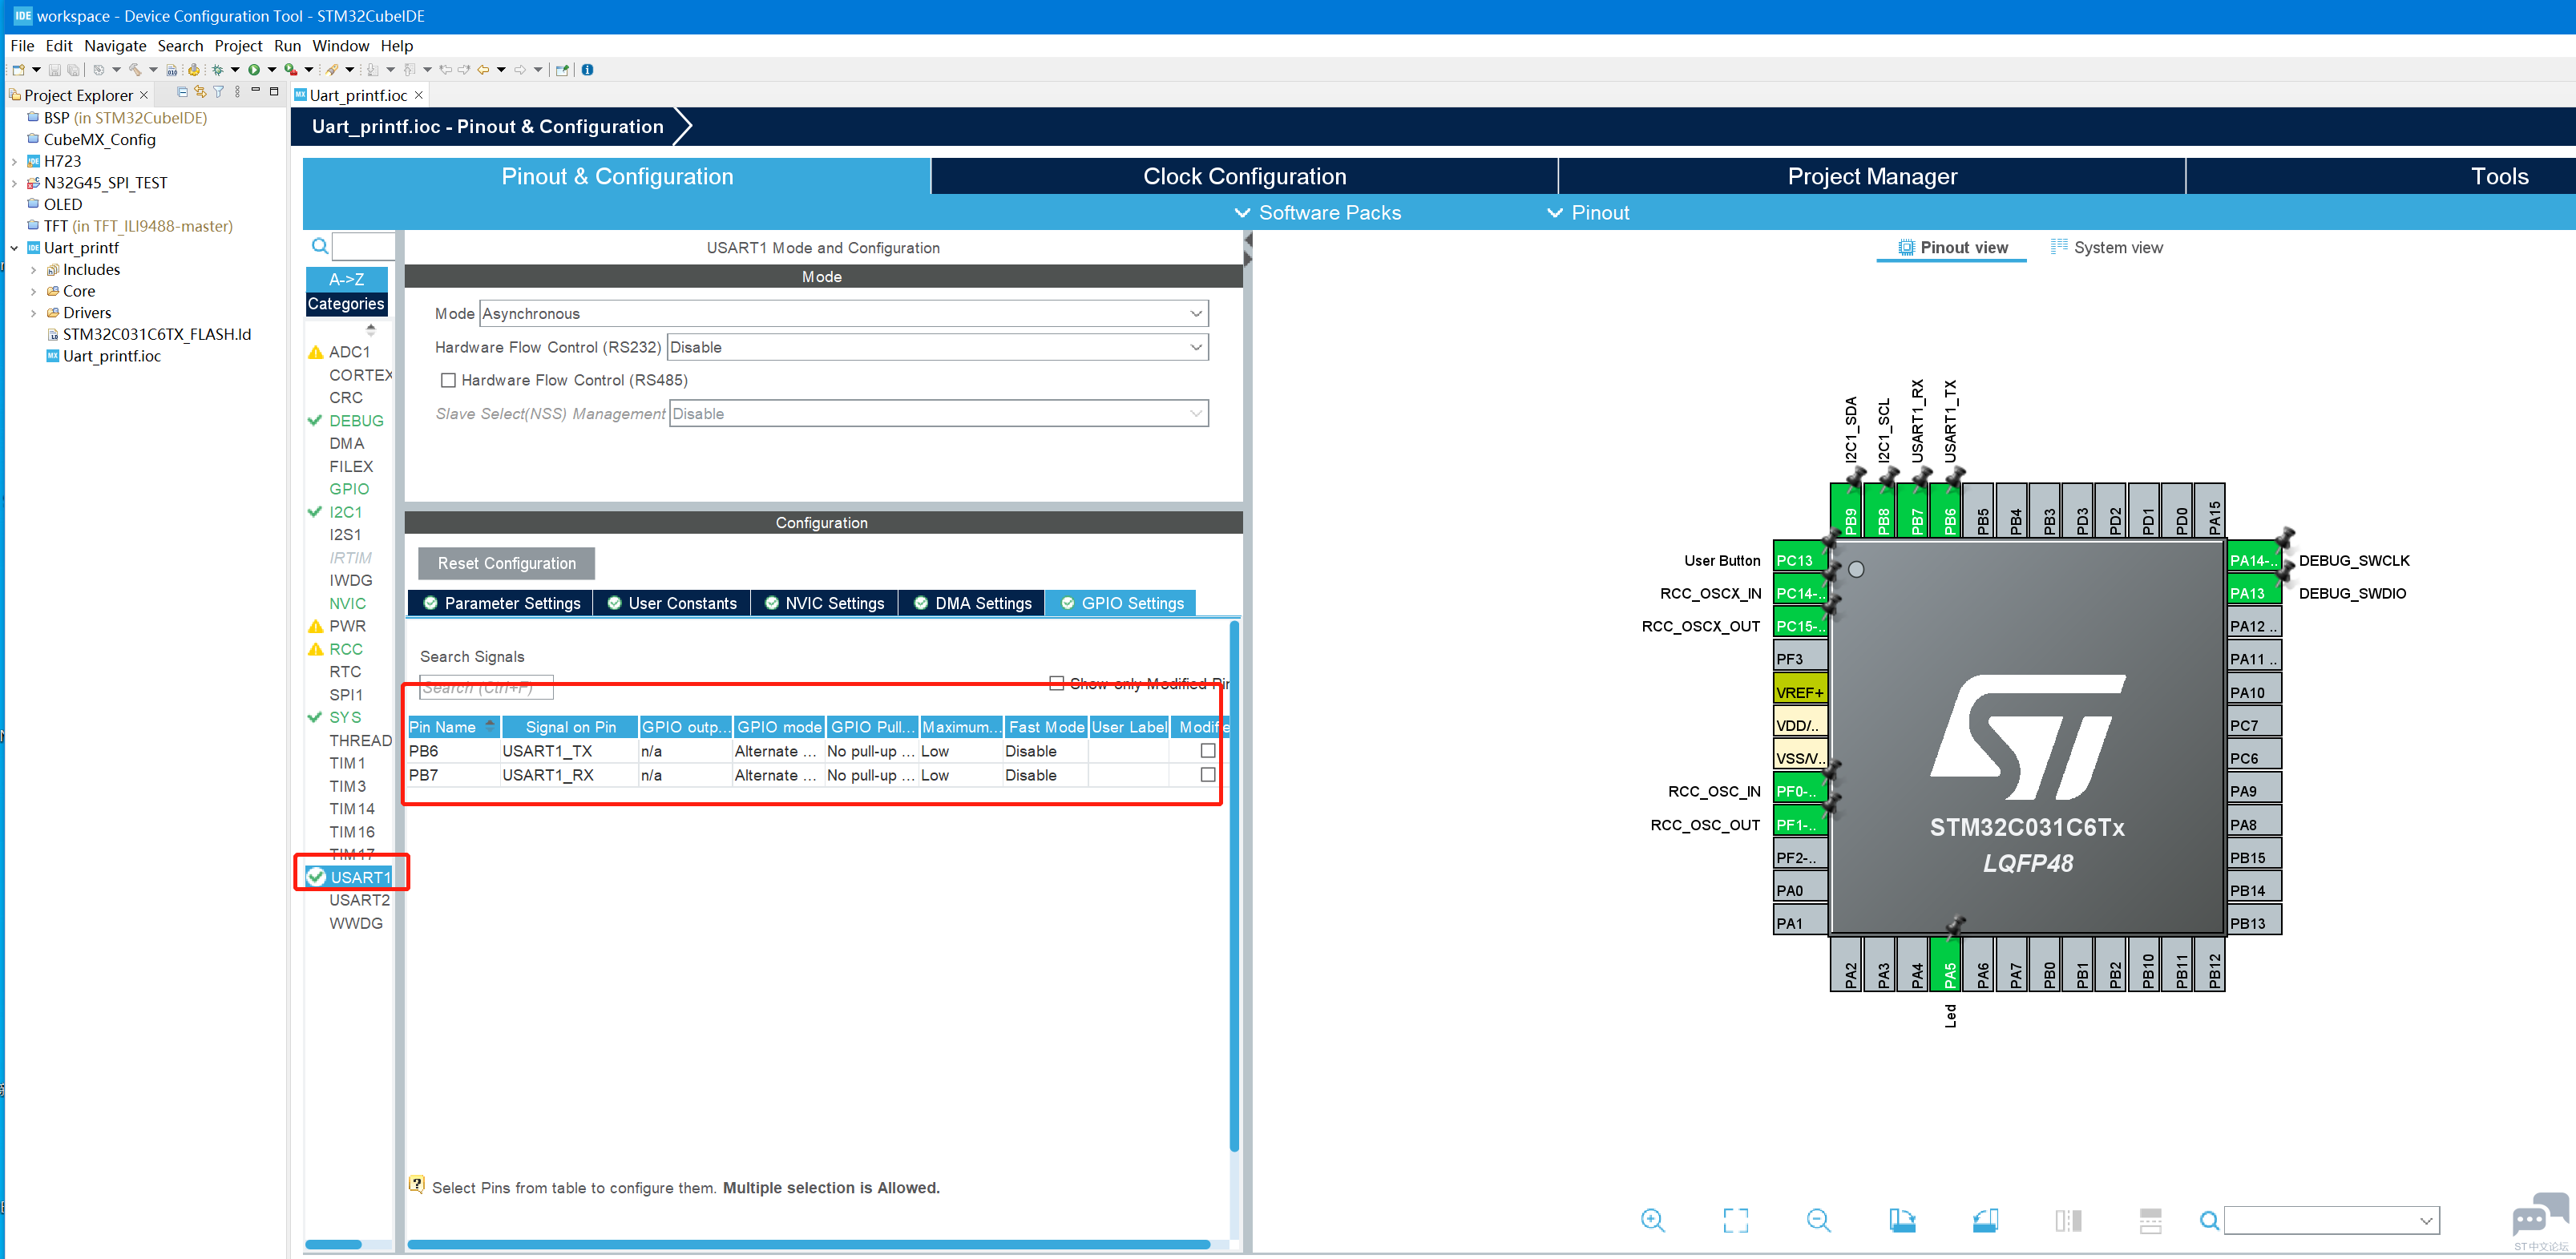Open the ST forum chat bubble icon
This screenshot has height=1259, width=2576.
[x=2539, y=1216]
